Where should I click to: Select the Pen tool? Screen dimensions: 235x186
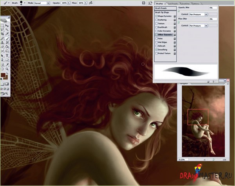point(3,60)
